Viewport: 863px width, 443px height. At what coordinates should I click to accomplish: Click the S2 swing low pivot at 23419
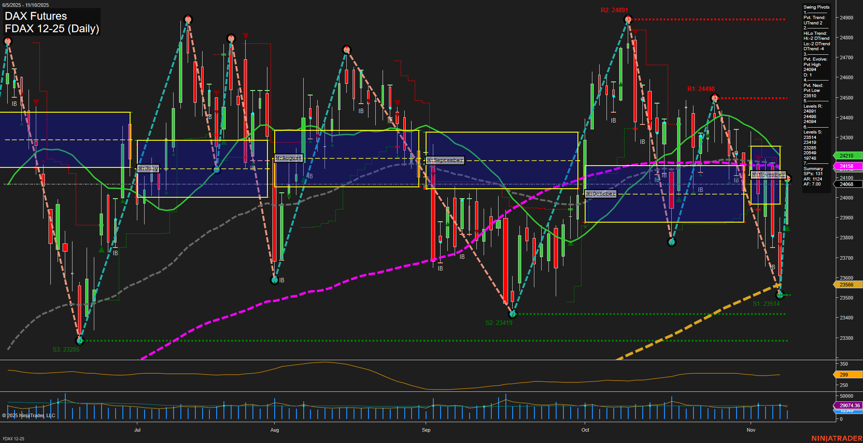tap(513, 314)
